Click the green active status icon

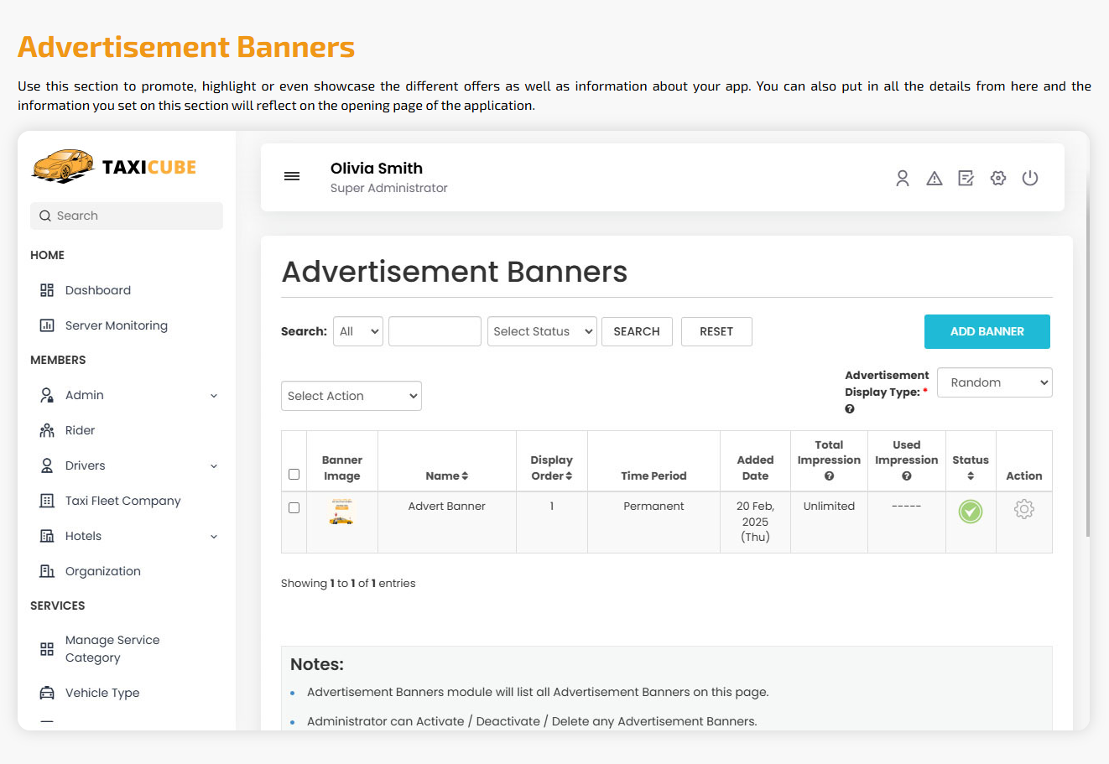point(971,512)
